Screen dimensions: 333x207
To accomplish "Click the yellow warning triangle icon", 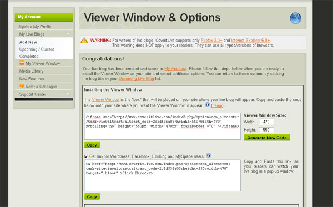I will coord(84,40).
